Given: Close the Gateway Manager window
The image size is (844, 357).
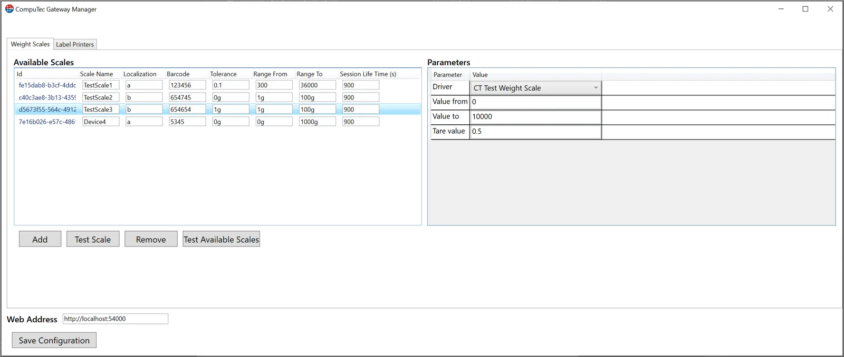Looking at the screenshot, I should (830, 9).
